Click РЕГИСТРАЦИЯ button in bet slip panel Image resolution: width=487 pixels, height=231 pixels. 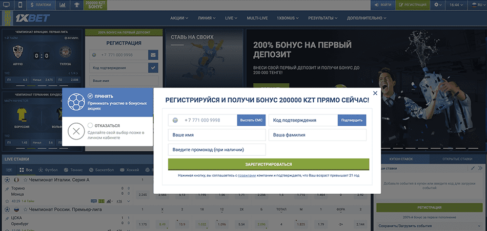(x=430, y=207)
